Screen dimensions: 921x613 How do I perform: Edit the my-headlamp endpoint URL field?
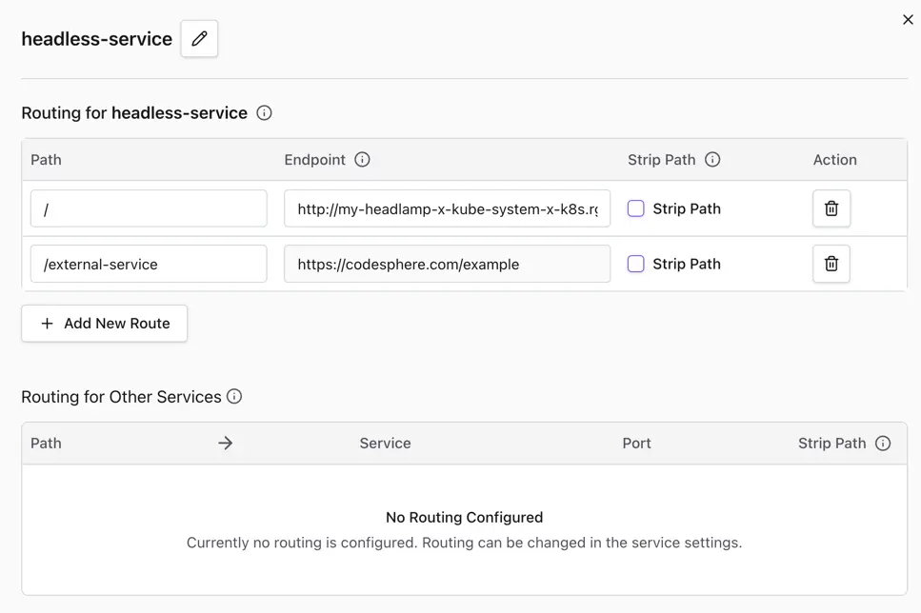coord(447,208)
